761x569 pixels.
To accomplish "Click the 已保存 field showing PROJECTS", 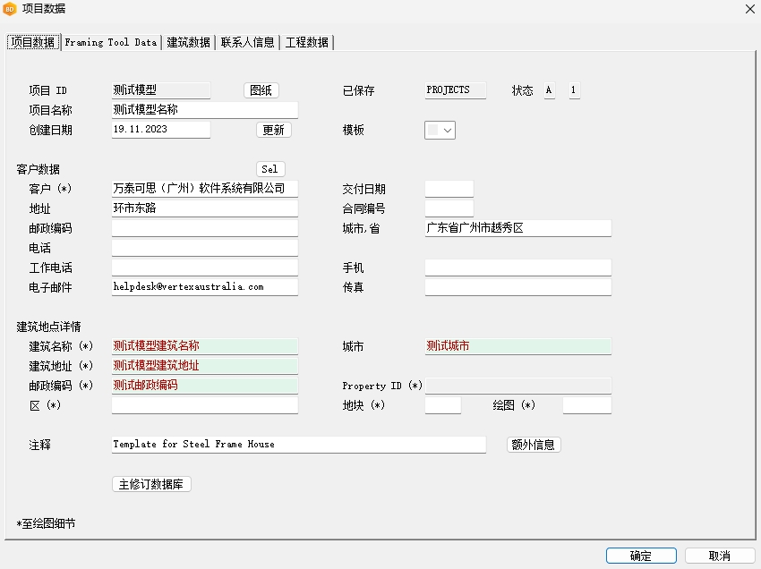I will 455,90.
